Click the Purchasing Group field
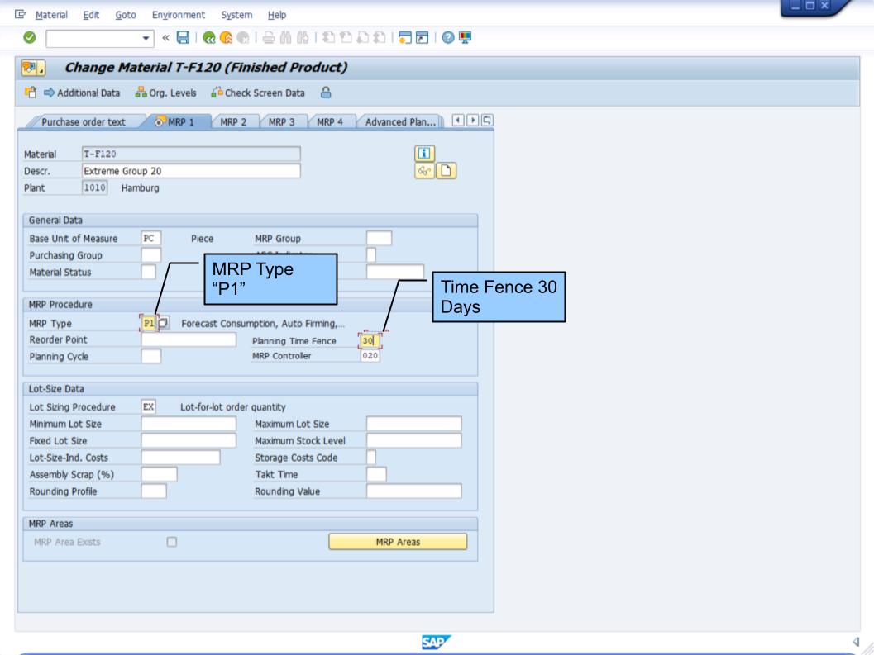 click(151, 255)
